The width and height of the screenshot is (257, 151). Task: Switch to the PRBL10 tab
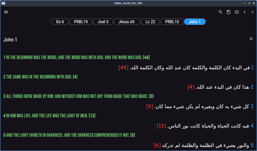(172, 22)
